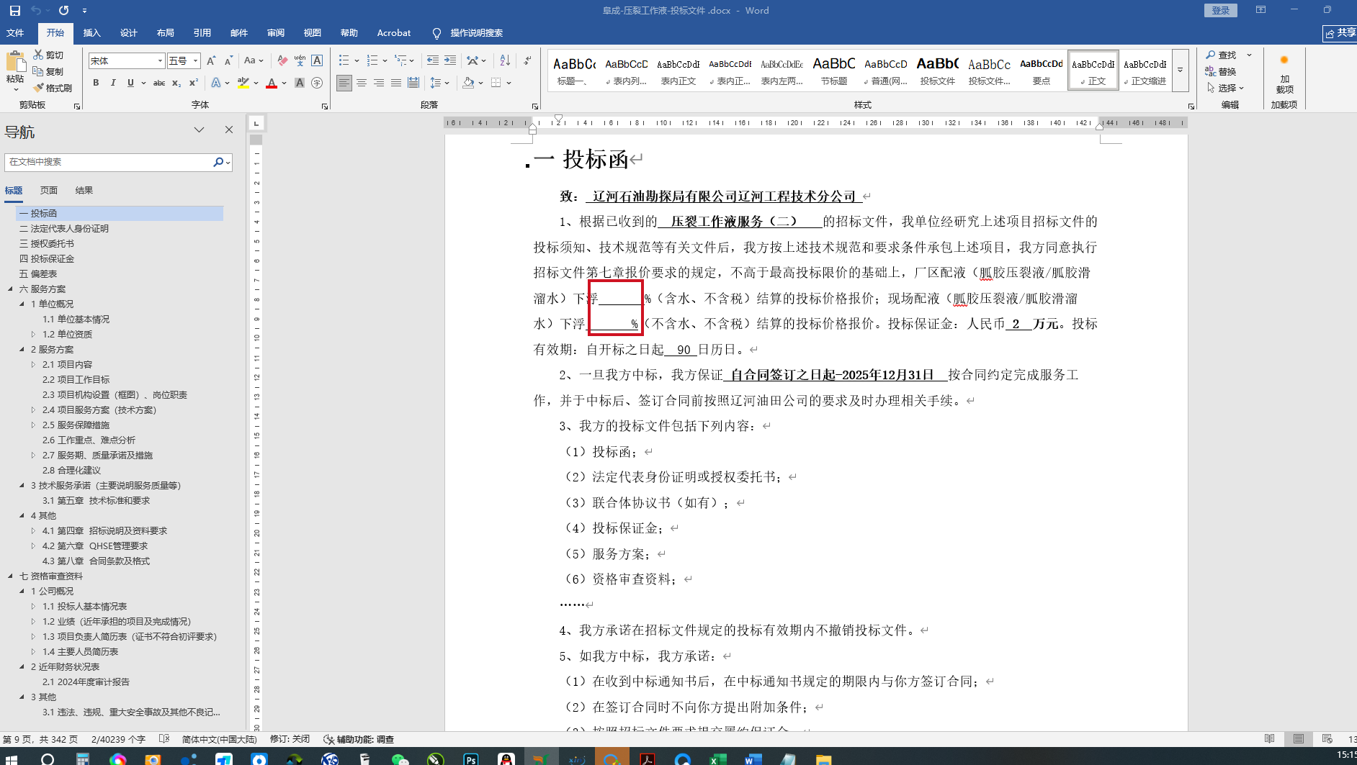Viewport: 1357px width, 765px height.
Task: Save the document with the floppy icon
Action: click(x=14, y=11)
